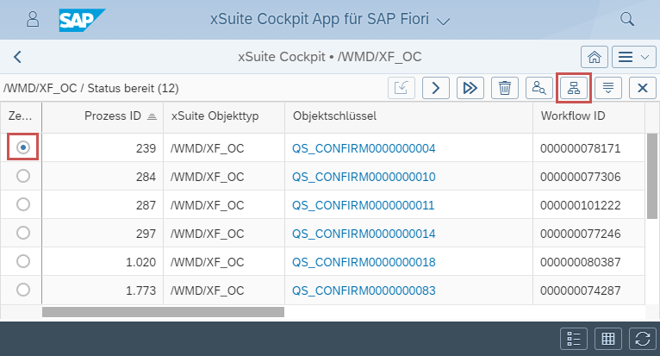Viewport: 660px width, 356px height.
Task: Click the fast-forward double arrow icon
Action: [x=470, y=88]
